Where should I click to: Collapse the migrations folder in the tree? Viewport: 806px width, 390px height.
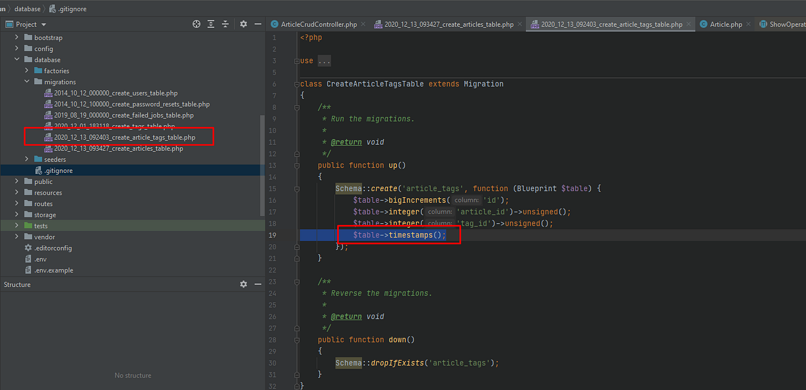pos(27,81)
